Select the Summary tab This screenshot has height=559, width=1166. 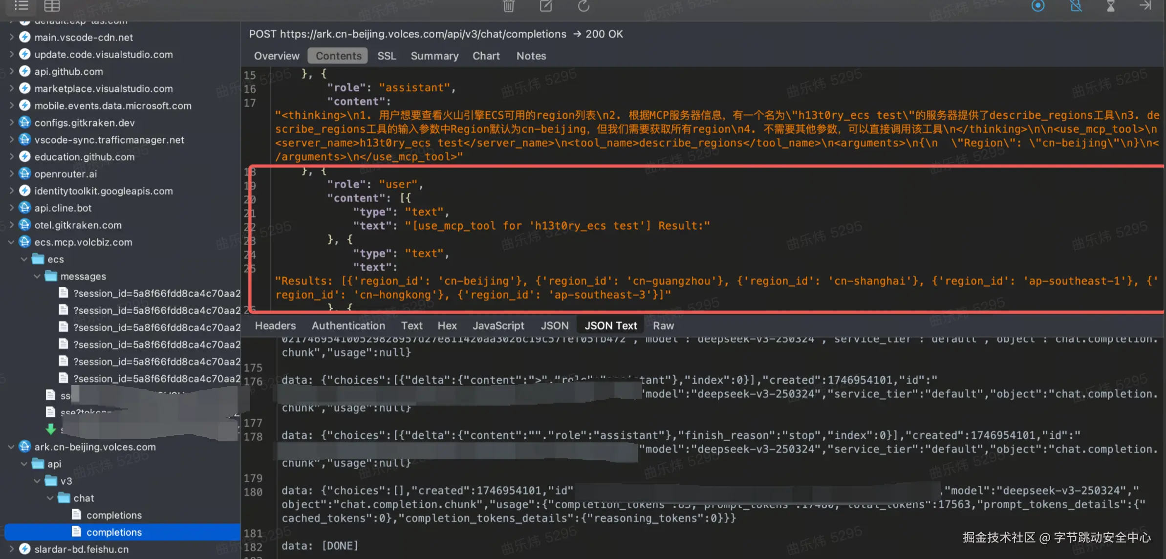(x=434, y=56)
